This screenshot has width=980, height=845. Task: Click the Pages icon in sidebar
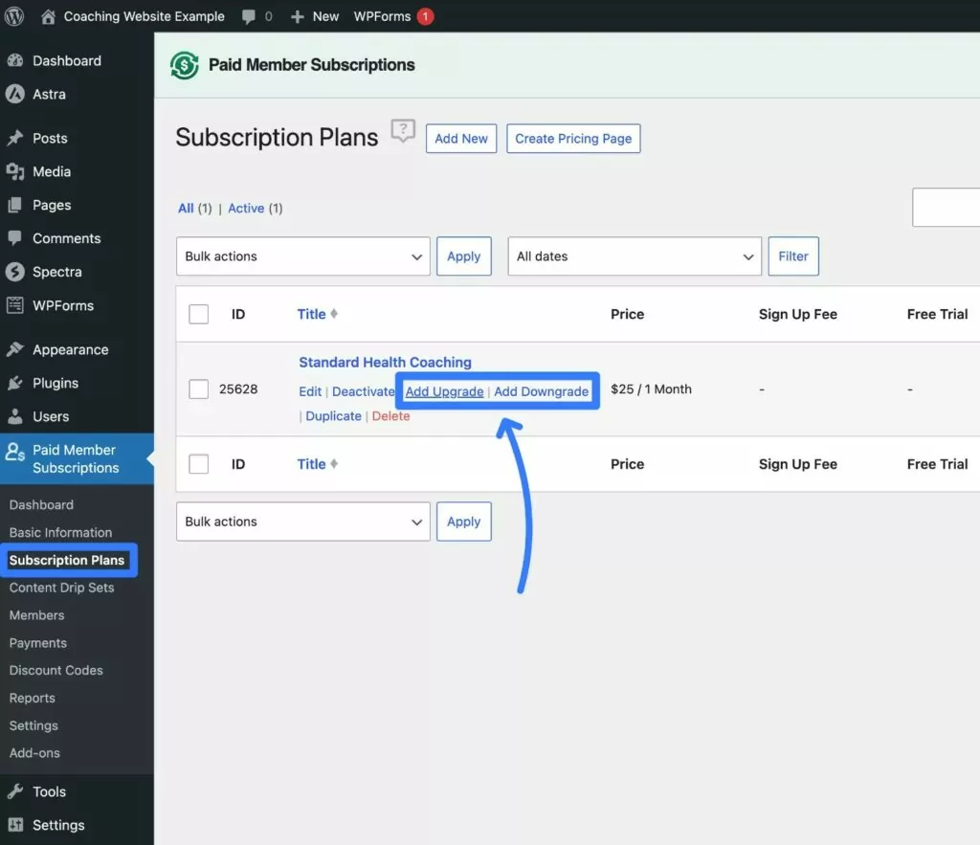pos(15,205)
